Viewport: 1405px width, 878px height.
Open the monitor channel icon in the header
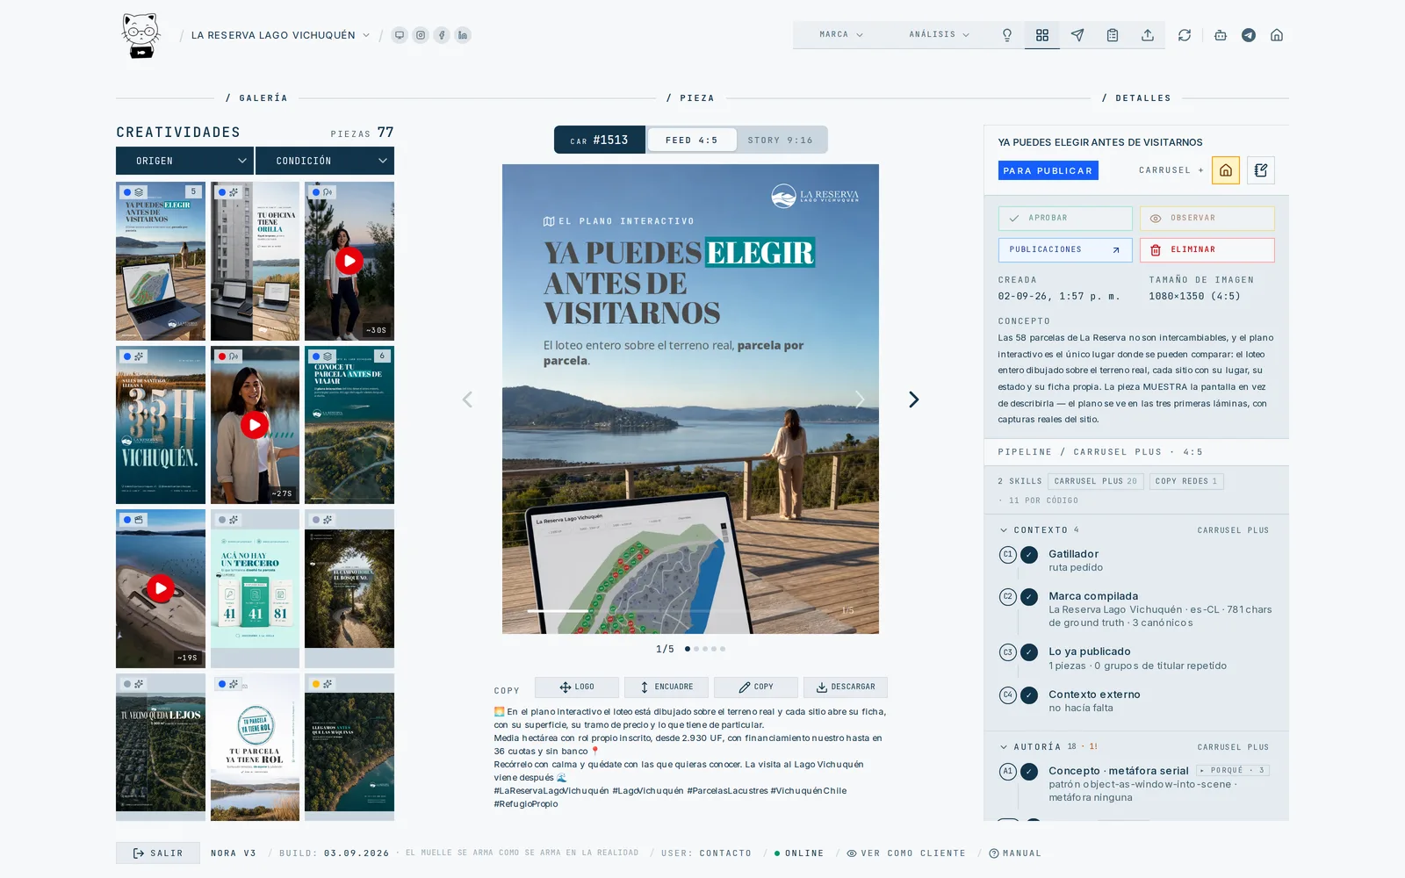400,35
